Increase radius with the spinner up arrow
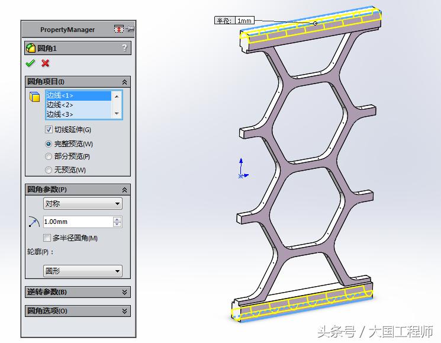 click(x=117, y=219)
